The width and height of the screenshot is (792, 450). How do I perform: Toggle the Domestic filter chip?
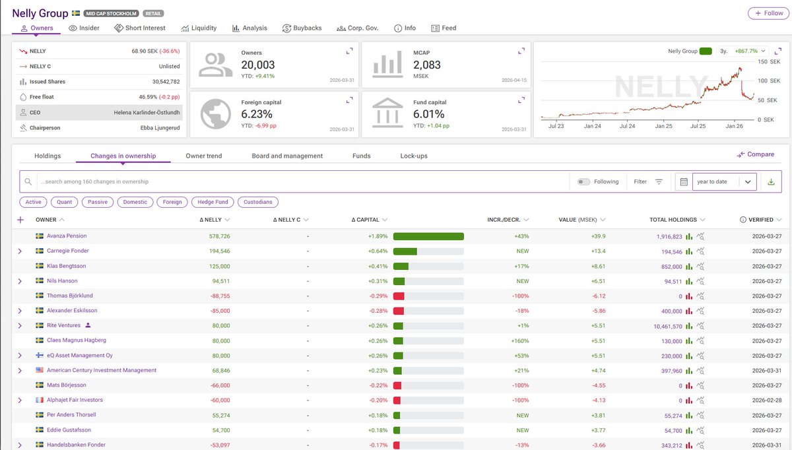[135, 202]
